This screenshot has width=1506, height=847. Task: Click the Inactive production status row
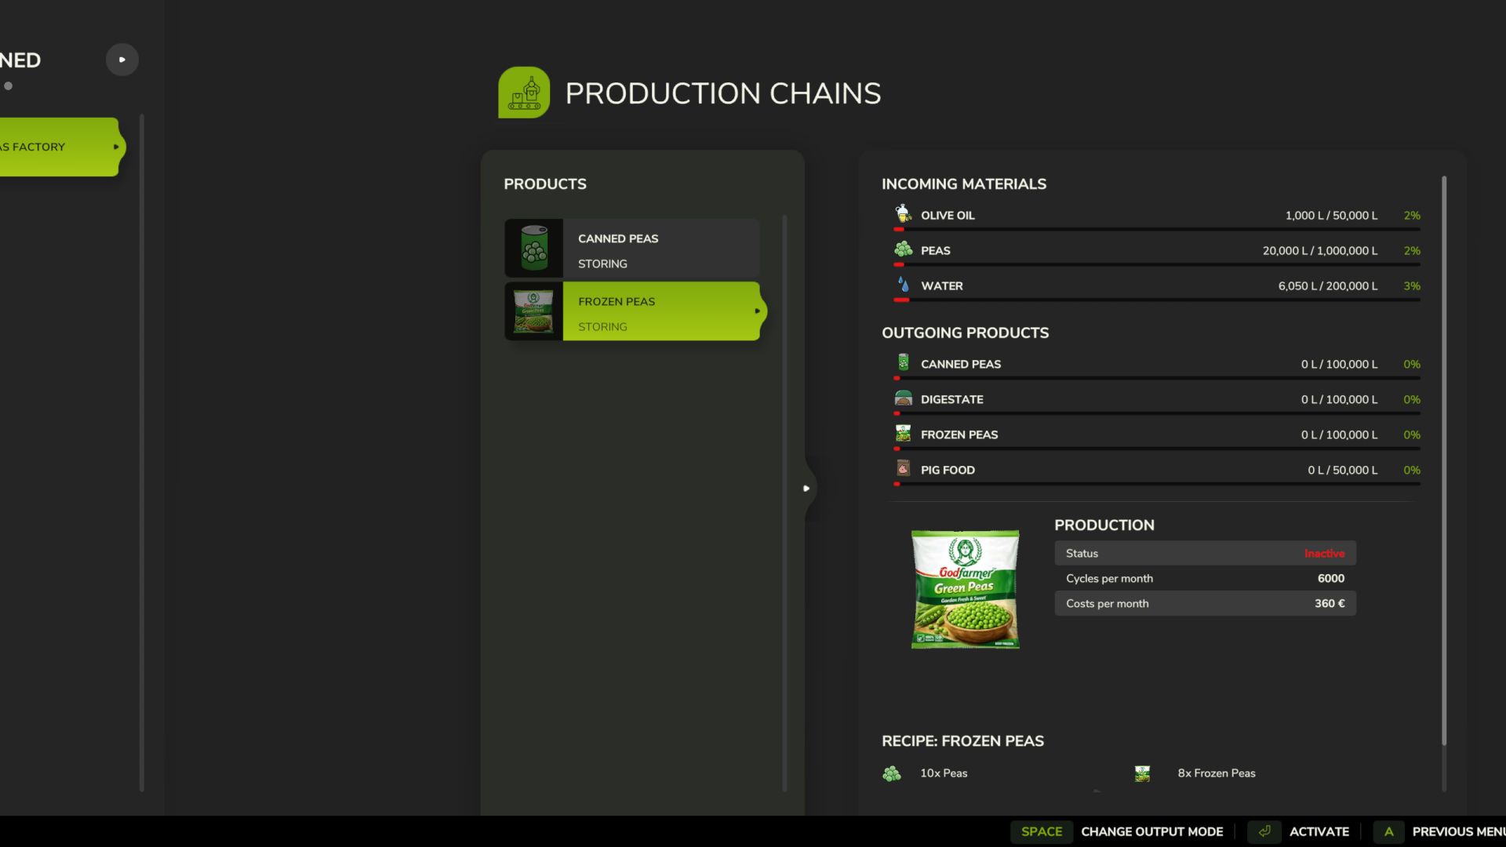pos(1205,553)
